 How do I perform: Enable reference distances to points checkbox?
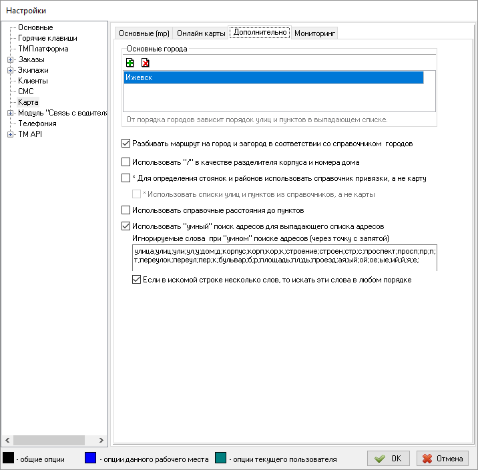coord(126,210)
